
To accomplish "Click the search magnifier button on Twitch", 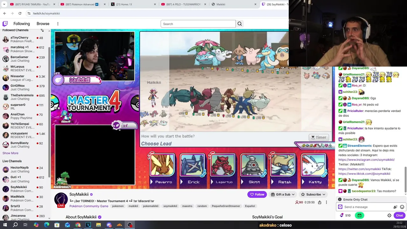I will click(x=240, y=24).
